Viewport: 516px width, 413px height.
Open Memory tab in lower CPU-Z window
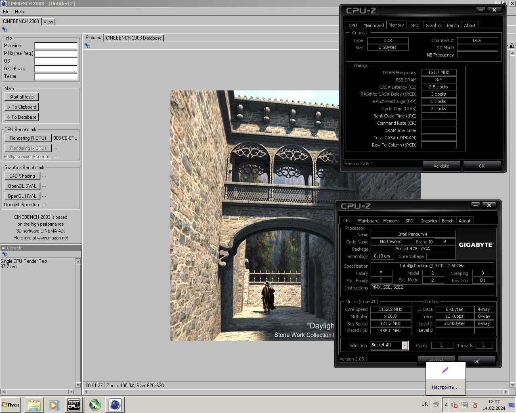pos(391,221)
